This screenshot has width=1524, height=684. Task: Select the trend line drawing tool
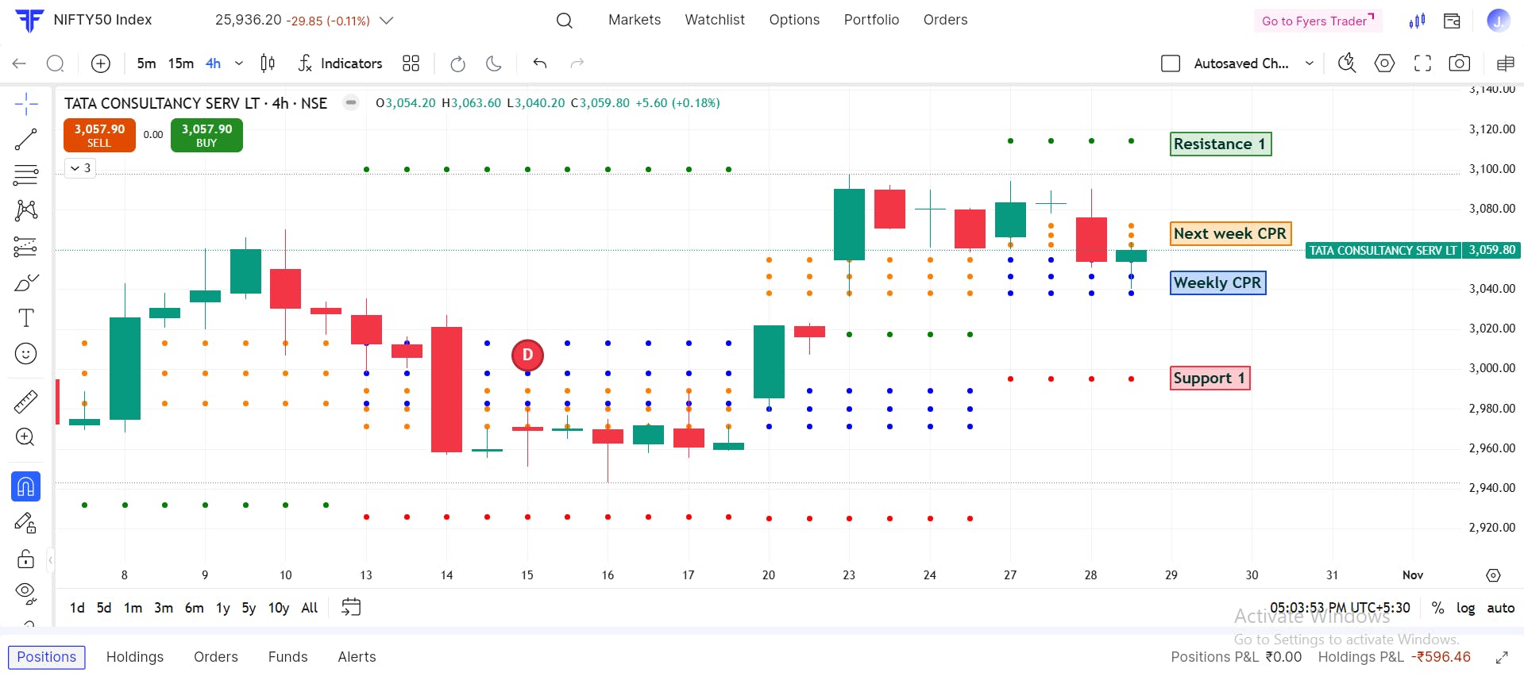[26, 140]
